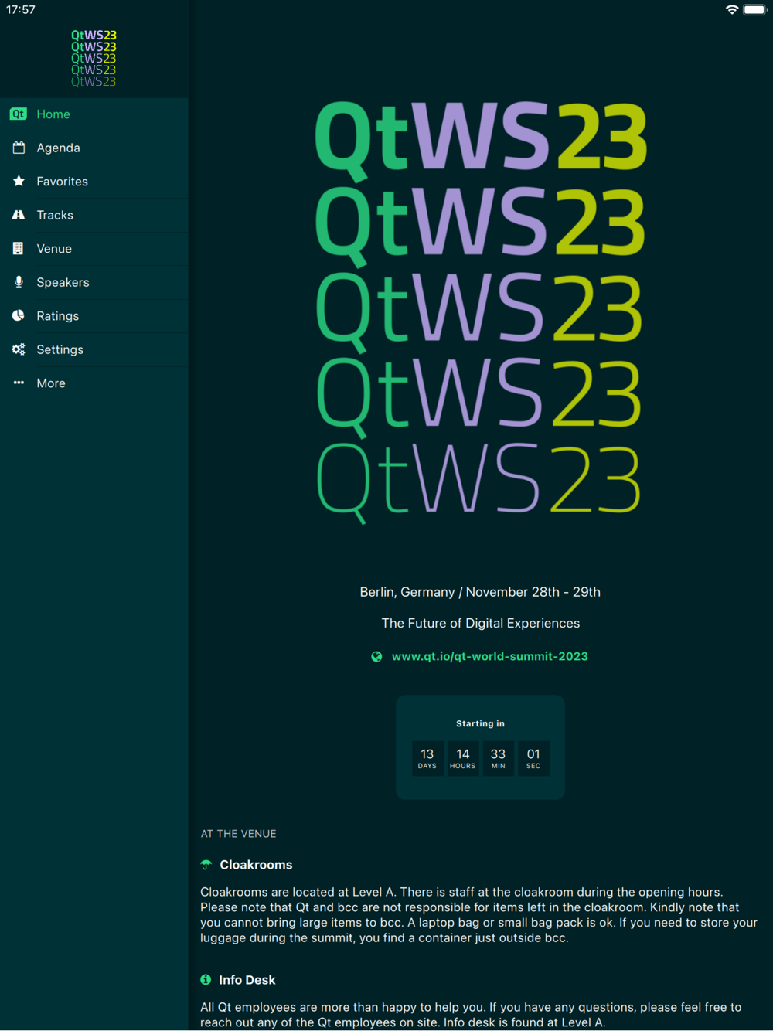Click the star icon beside Favorites
Screen dimensions: 773x1031
(x=19, y=181)
